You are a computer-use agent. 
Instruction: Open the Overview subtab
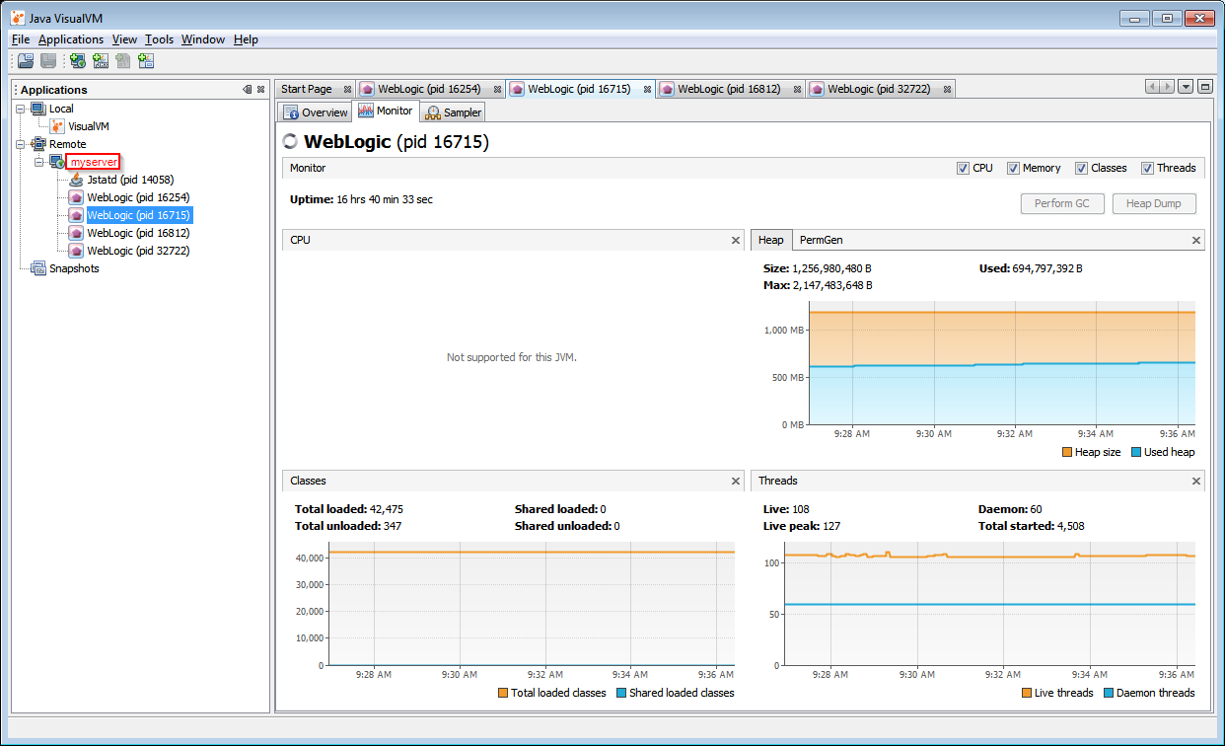[315, 112]
